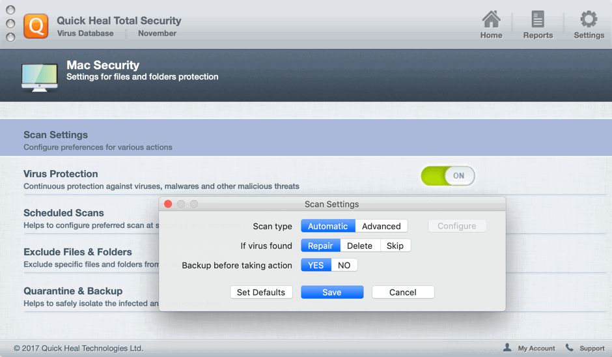
Task: Click the Support phone icon
Action: [x=570, y=348]
